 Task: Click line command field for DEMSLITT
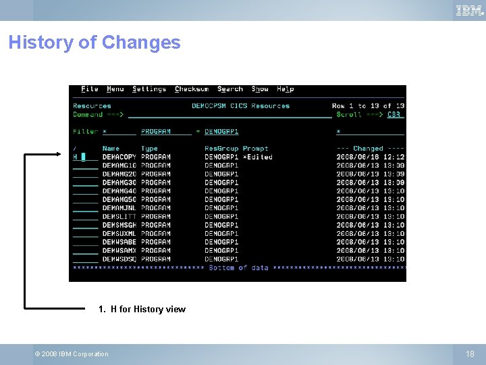point(85,217)
